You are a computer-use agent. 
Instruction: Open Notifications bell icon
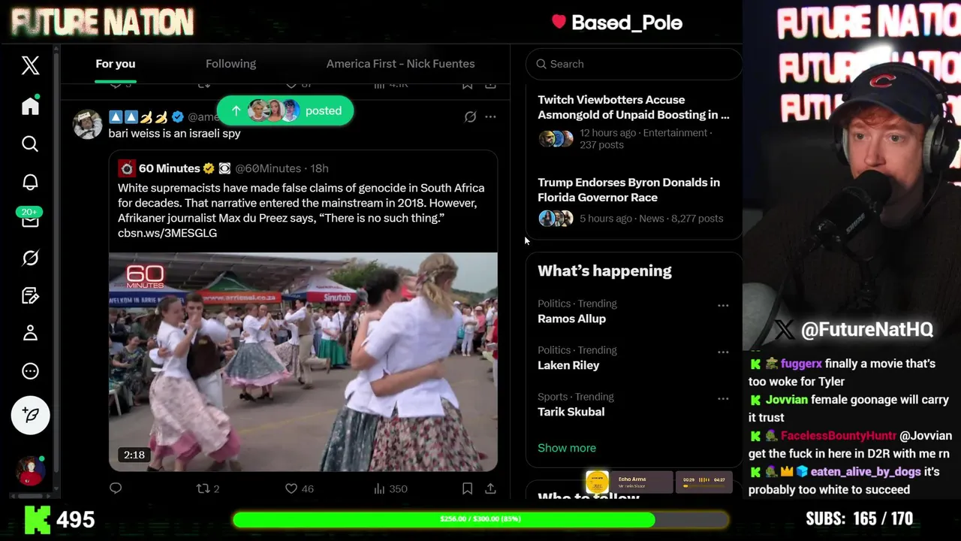(30, 182)
